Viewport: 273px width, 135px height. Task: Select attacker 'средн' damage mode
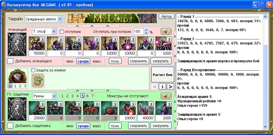tap(83, 61)
